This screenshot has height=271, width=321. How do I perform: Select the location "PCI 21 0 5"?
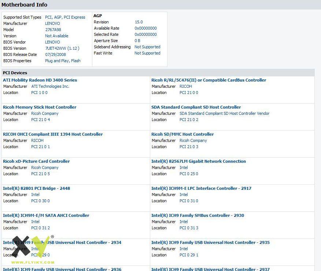(x=41, y=174)
